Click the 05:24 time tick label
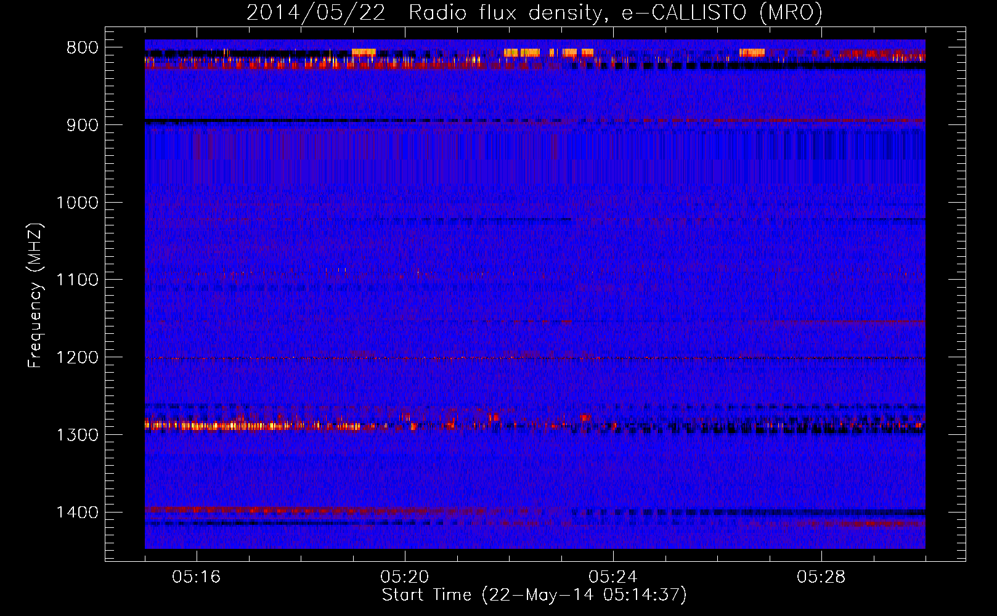Viewport: 997px width, 616px height. (613, 577)
